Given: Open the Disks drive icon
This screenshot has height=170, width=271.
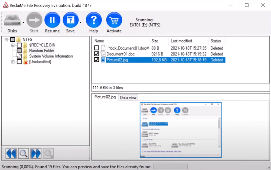Looking at the screenshot, I should (x=12, y=20).
